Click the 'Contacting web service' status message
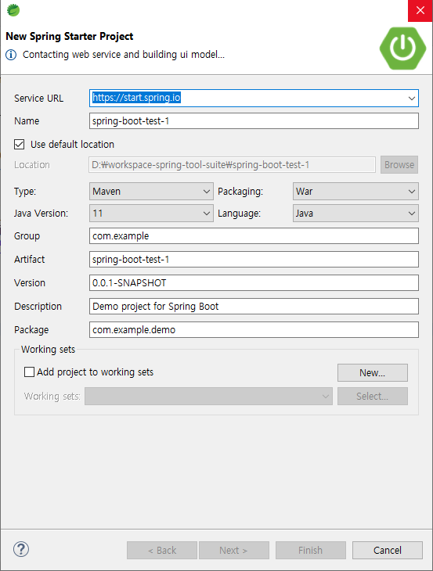 pos(124,55)
